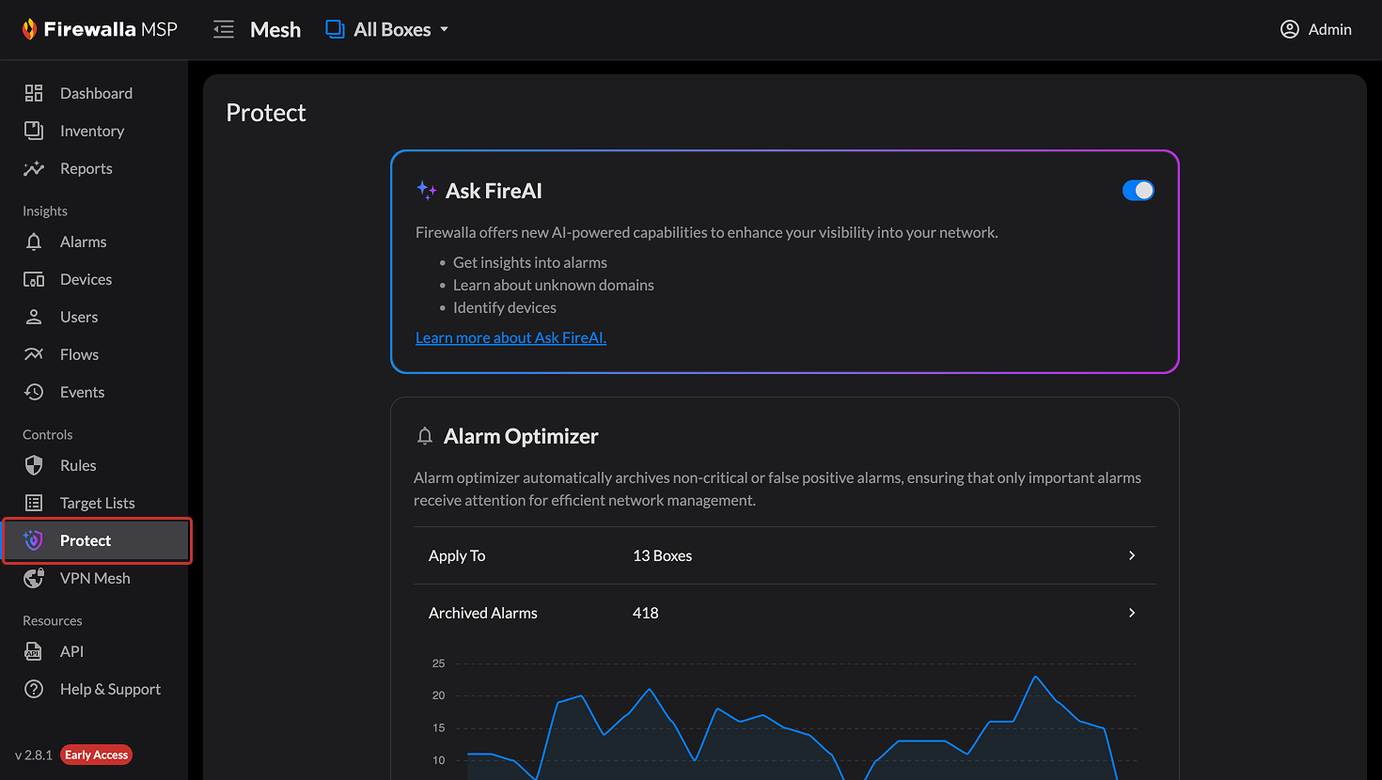Click the Apply To label
1382x780 pixels.
(457, 555)
